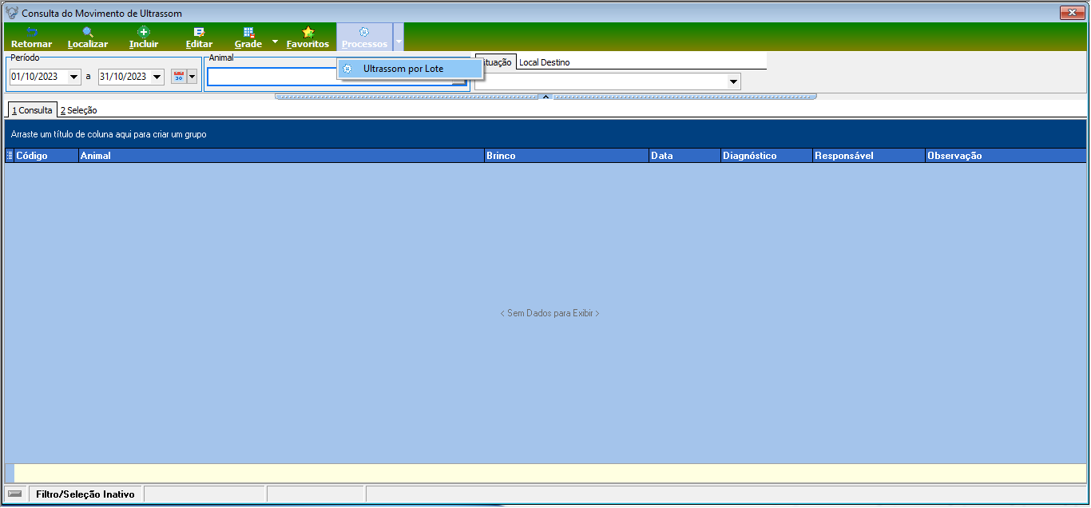
Task: Sort by the Diagnóstico column header
Action: tap(766, 156)
